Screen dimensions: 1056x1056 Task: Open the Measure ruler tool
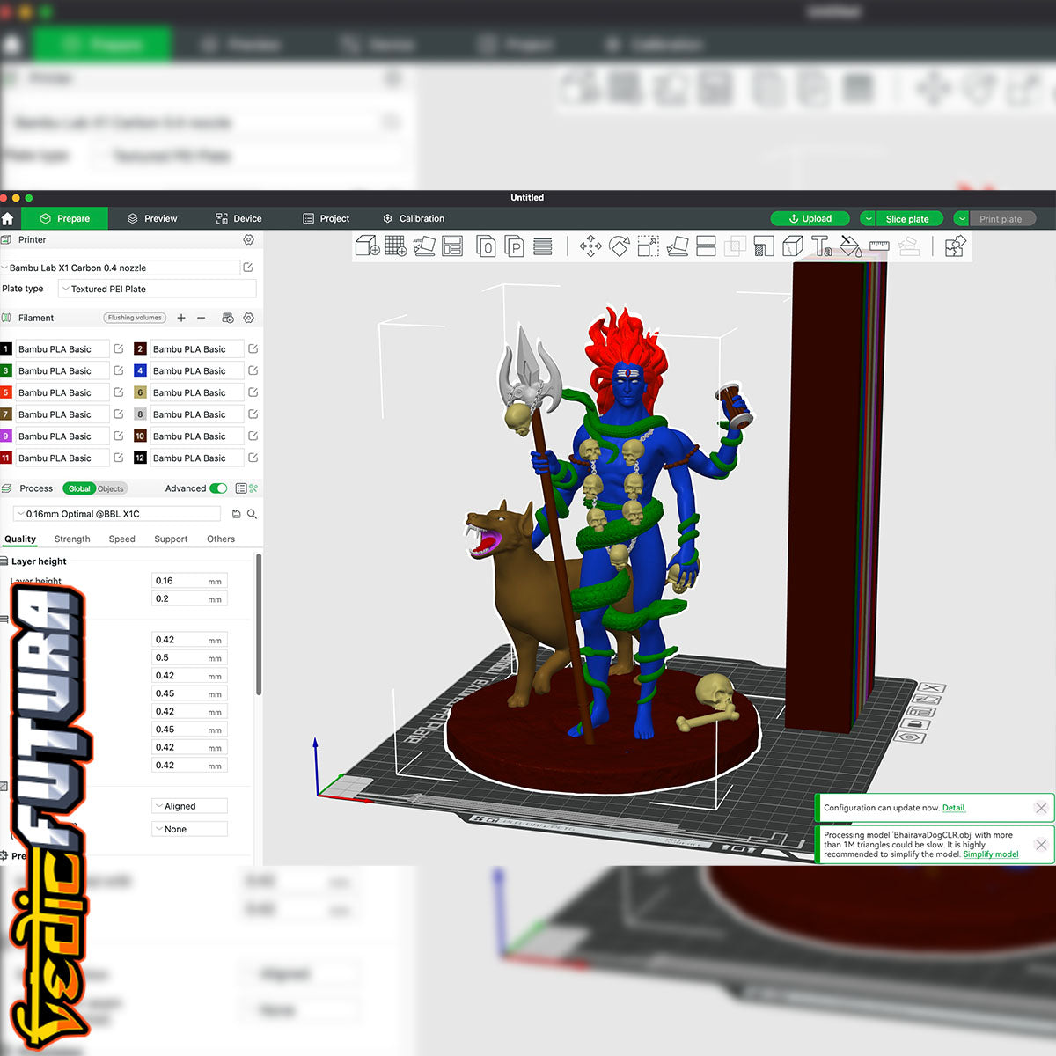click(879, 246)
